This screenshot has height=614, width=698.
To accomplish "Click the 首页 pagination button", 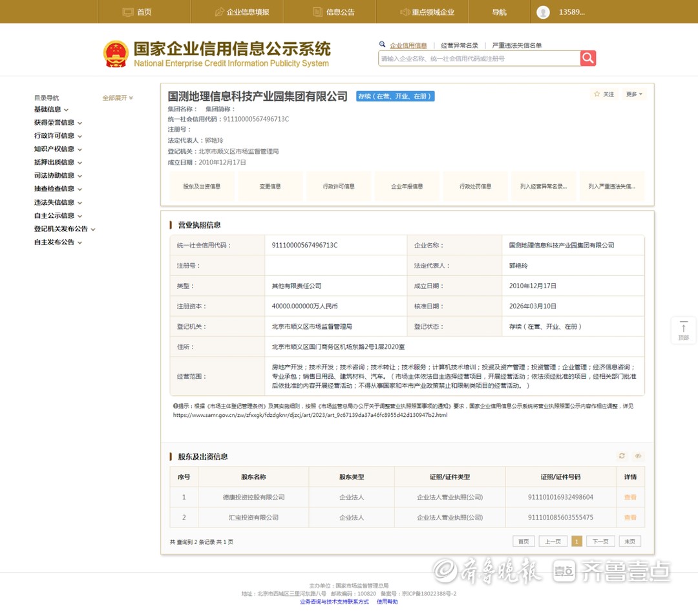I will 523,541.
